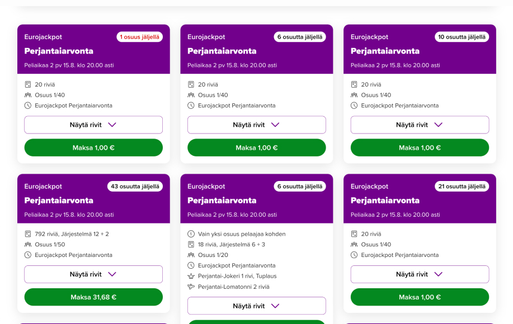The width and height of the screenshot is (513, 324).
Task: Click the airplane icon beside Perjantai-Lomatonni 2 riviä
Action: (192, 287)
